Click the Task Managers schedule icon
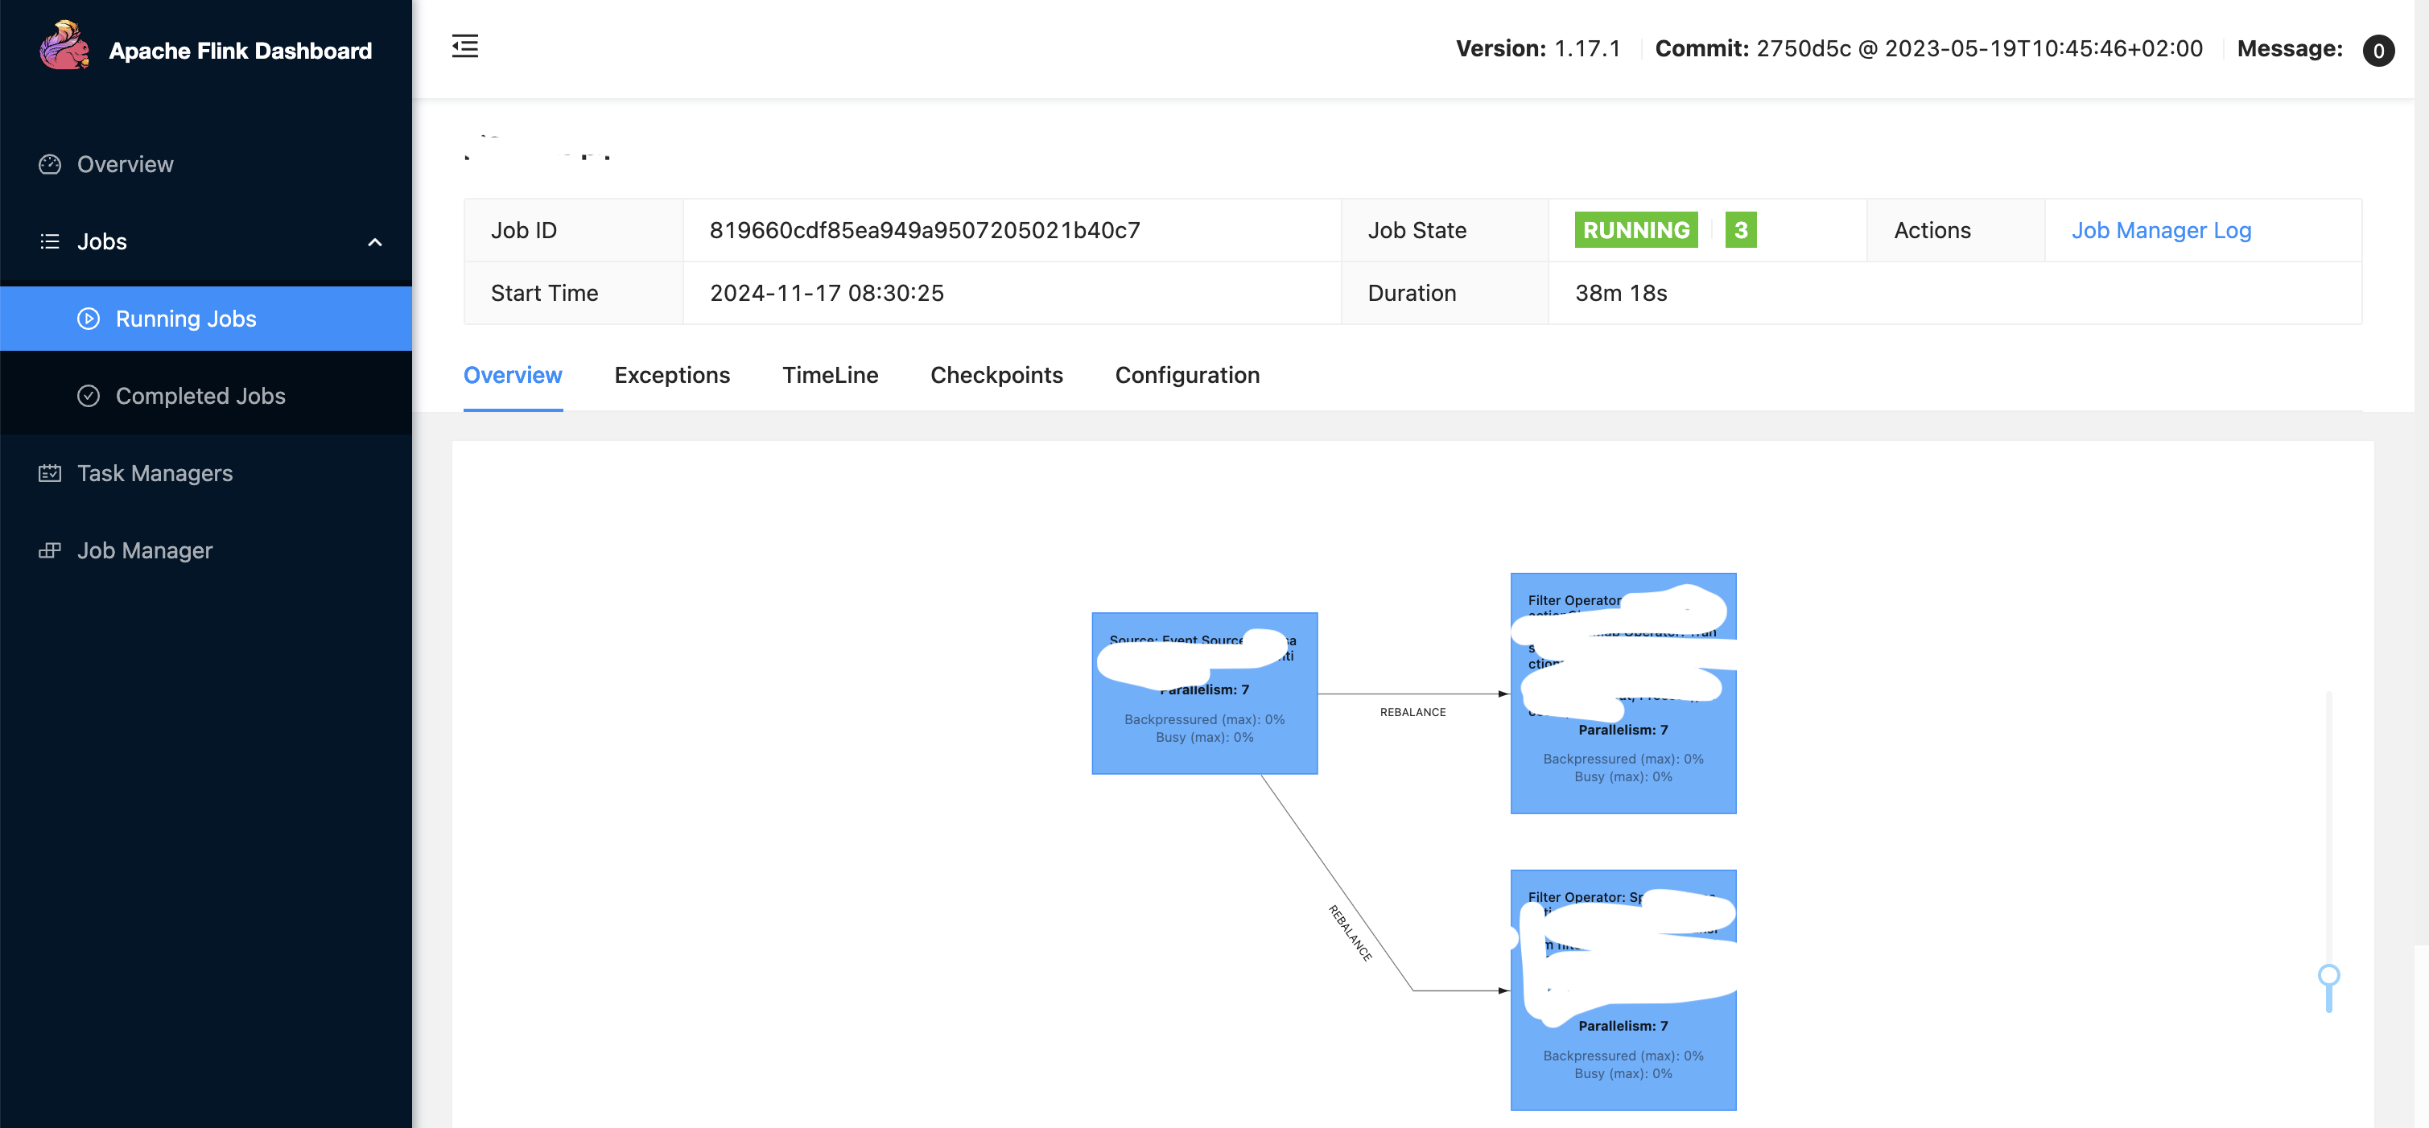2429x1128 pixels. click(x=50, y=473)
